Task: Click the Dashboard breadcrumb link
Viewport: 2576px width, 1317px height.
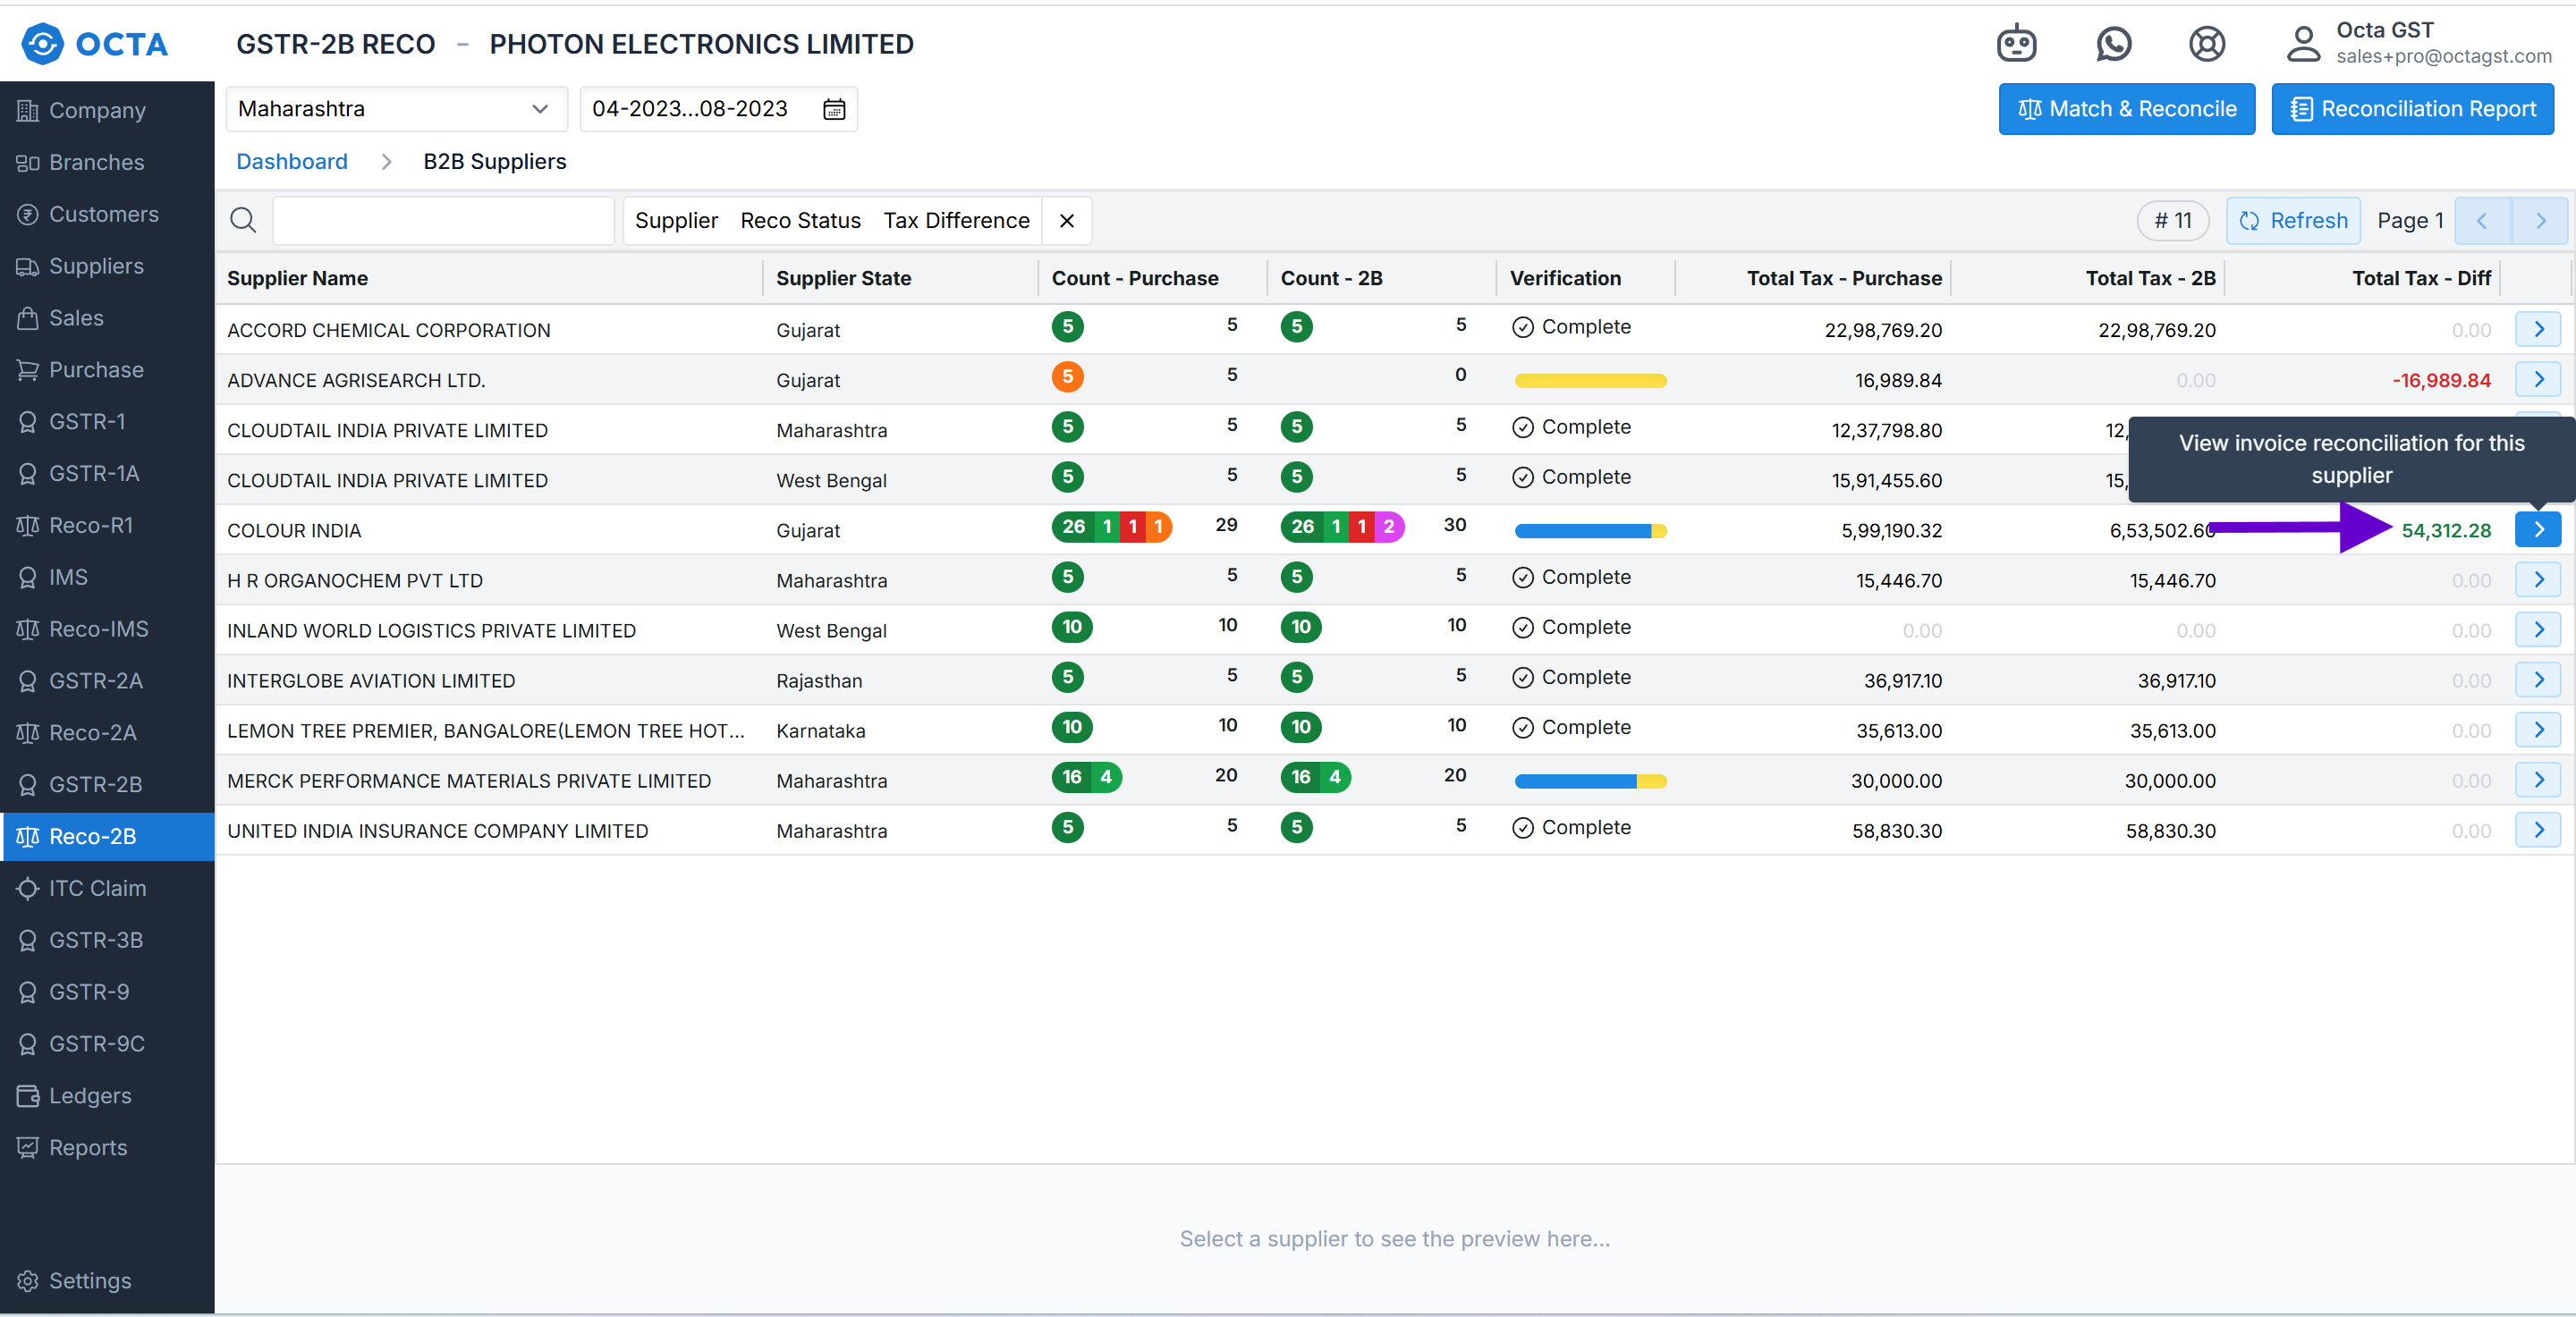Action: [x=291, y=161]
